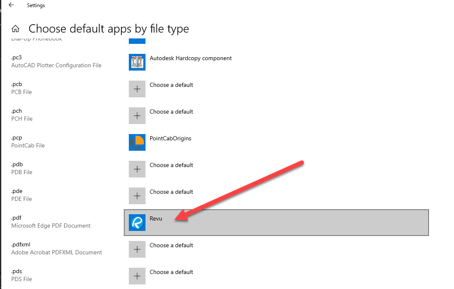Screen dimensions: 454x289
Task: Click the PDE File description
Action: [x=21, y=199]
